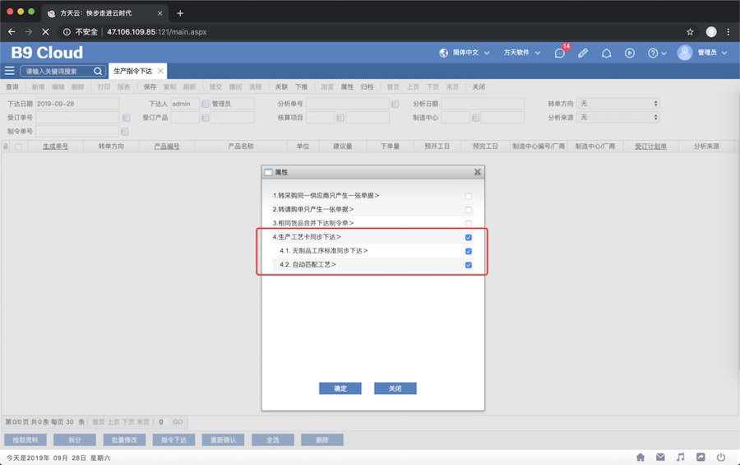Open the 转单方向 select box
Viewport: 740px width, 465px height.
point(617,104)
